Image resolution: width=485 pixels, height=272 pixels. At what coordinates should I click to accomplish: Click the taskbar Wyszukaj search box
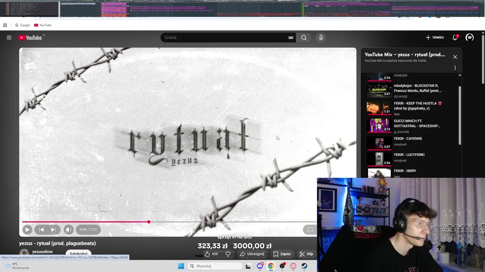tap(215, 266)
